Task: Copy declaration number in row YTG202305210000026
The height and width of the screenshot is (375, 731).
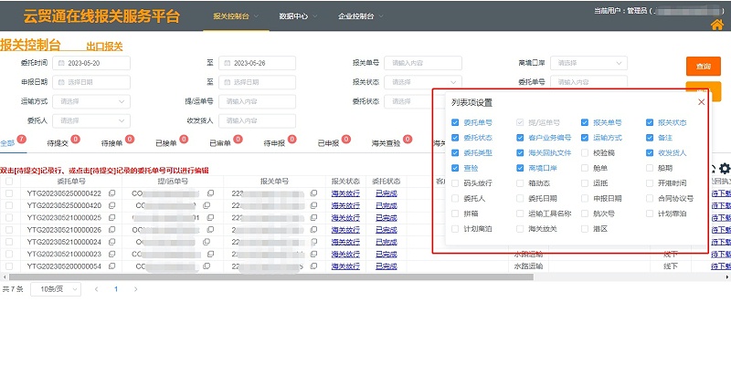Action: [313, 229]
